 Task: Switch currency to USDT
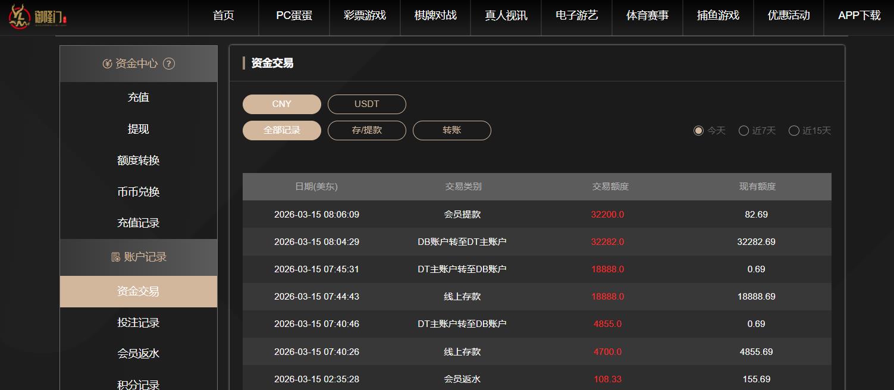(366, 104)
